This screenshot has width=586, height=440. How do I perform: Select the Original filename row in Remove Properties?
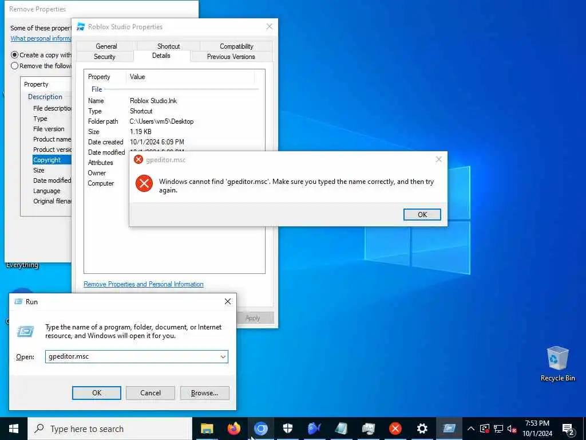pyautogui.click(x=52, y=201)
